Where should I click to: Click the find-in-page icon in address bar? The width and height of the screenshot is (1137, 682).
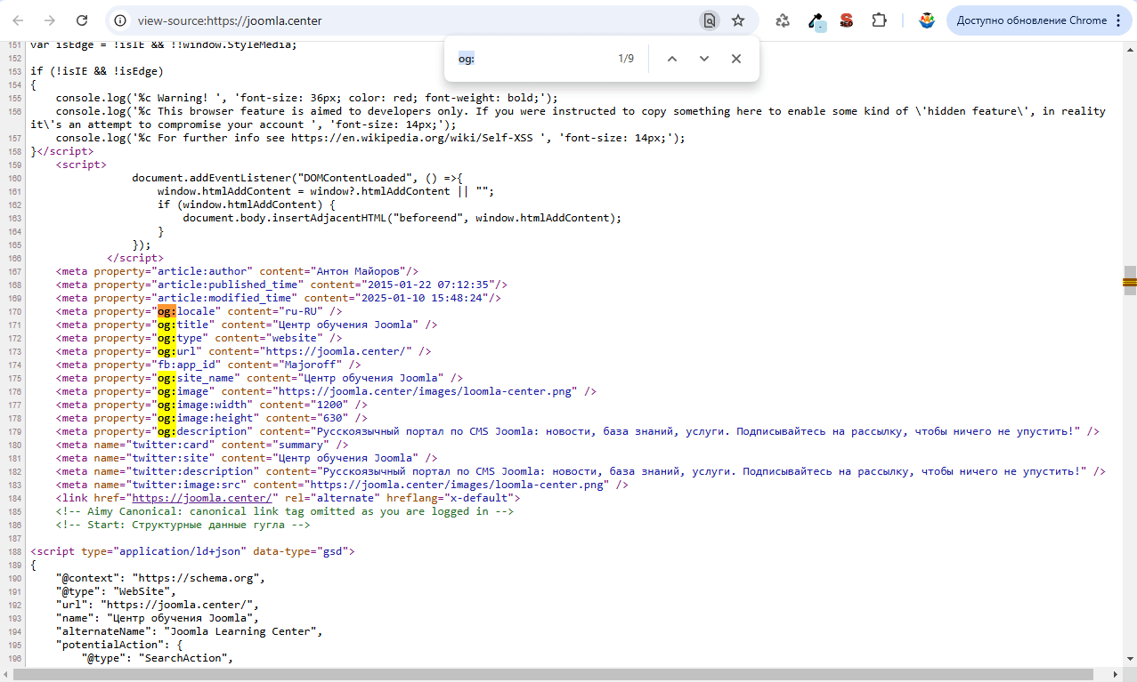(709, 20)
